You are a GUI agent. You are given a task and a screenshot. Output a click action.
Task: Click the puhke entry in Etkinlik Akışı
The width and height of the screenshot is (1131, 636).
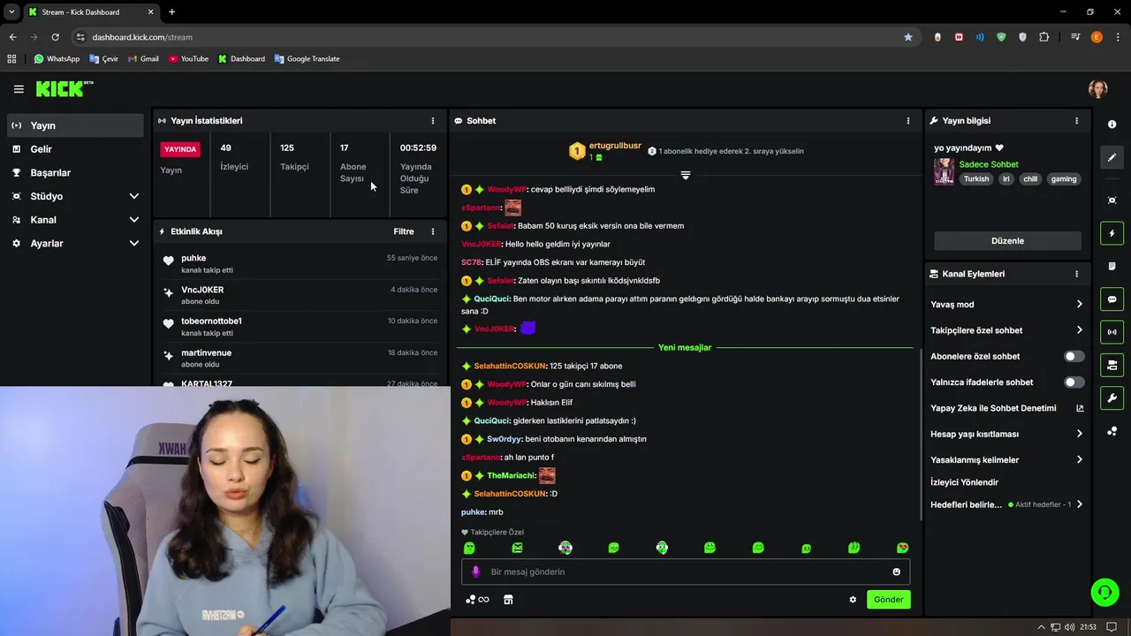pos(299,263)
